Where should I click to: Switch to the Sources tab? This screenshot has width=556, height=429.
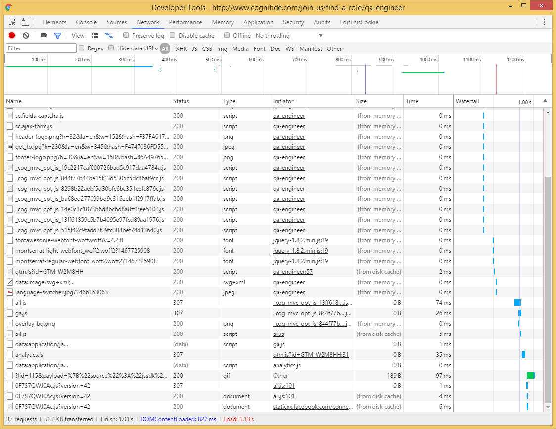click(117, 22)
